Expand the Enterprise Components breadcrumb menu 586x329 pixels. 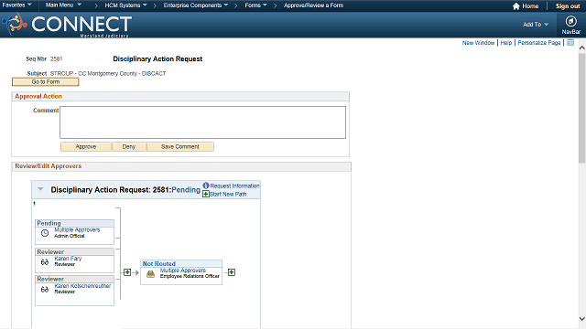click(x=195, y=5)
